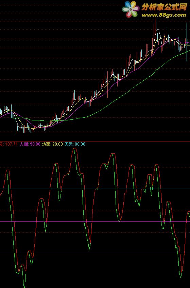Image resolution: width=190 pixels, height=288 pixels.
Task: Click the long cyan candle wick at far right
Action: pos(187,42)
